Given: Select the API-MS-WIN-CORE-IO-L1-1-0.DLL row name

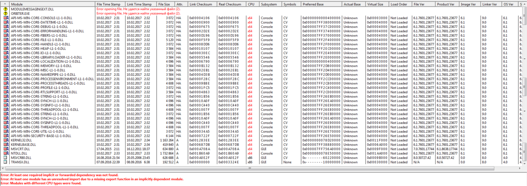Looking at the screenshot, I should pos(36,53).
